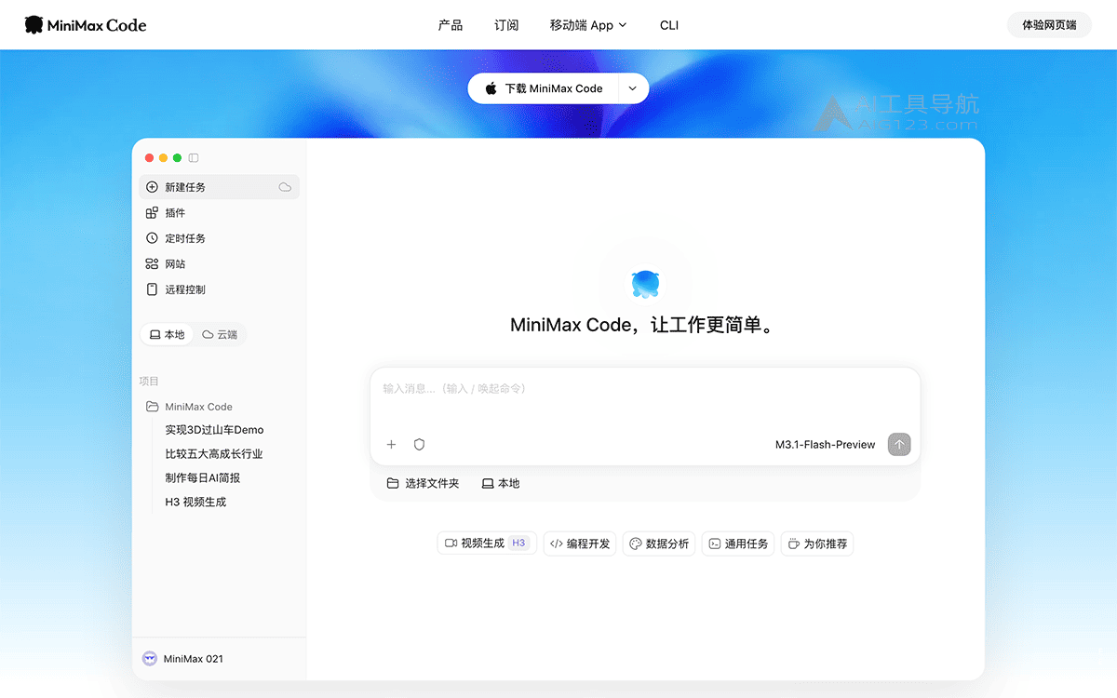Click the send arrow button
The height and width of the screenshot is (698, 1117).
(x=899, y=445)
